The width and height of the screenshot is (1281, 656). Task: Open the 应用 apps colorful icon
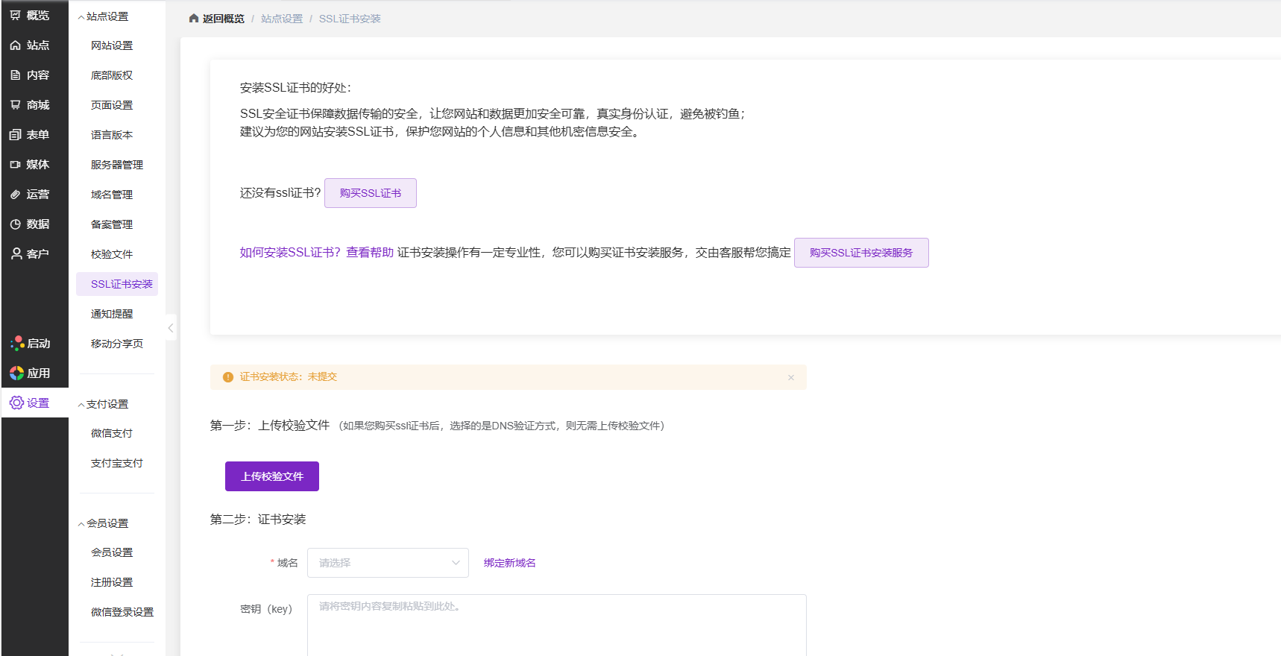coord(17,373)
